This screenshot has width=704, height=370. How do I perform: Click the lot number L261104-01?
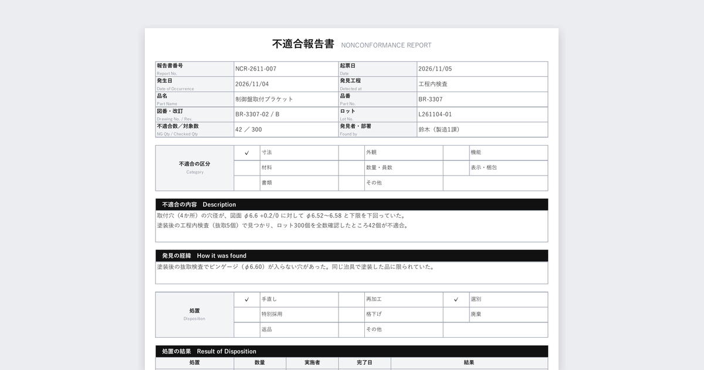coord(435,115)
